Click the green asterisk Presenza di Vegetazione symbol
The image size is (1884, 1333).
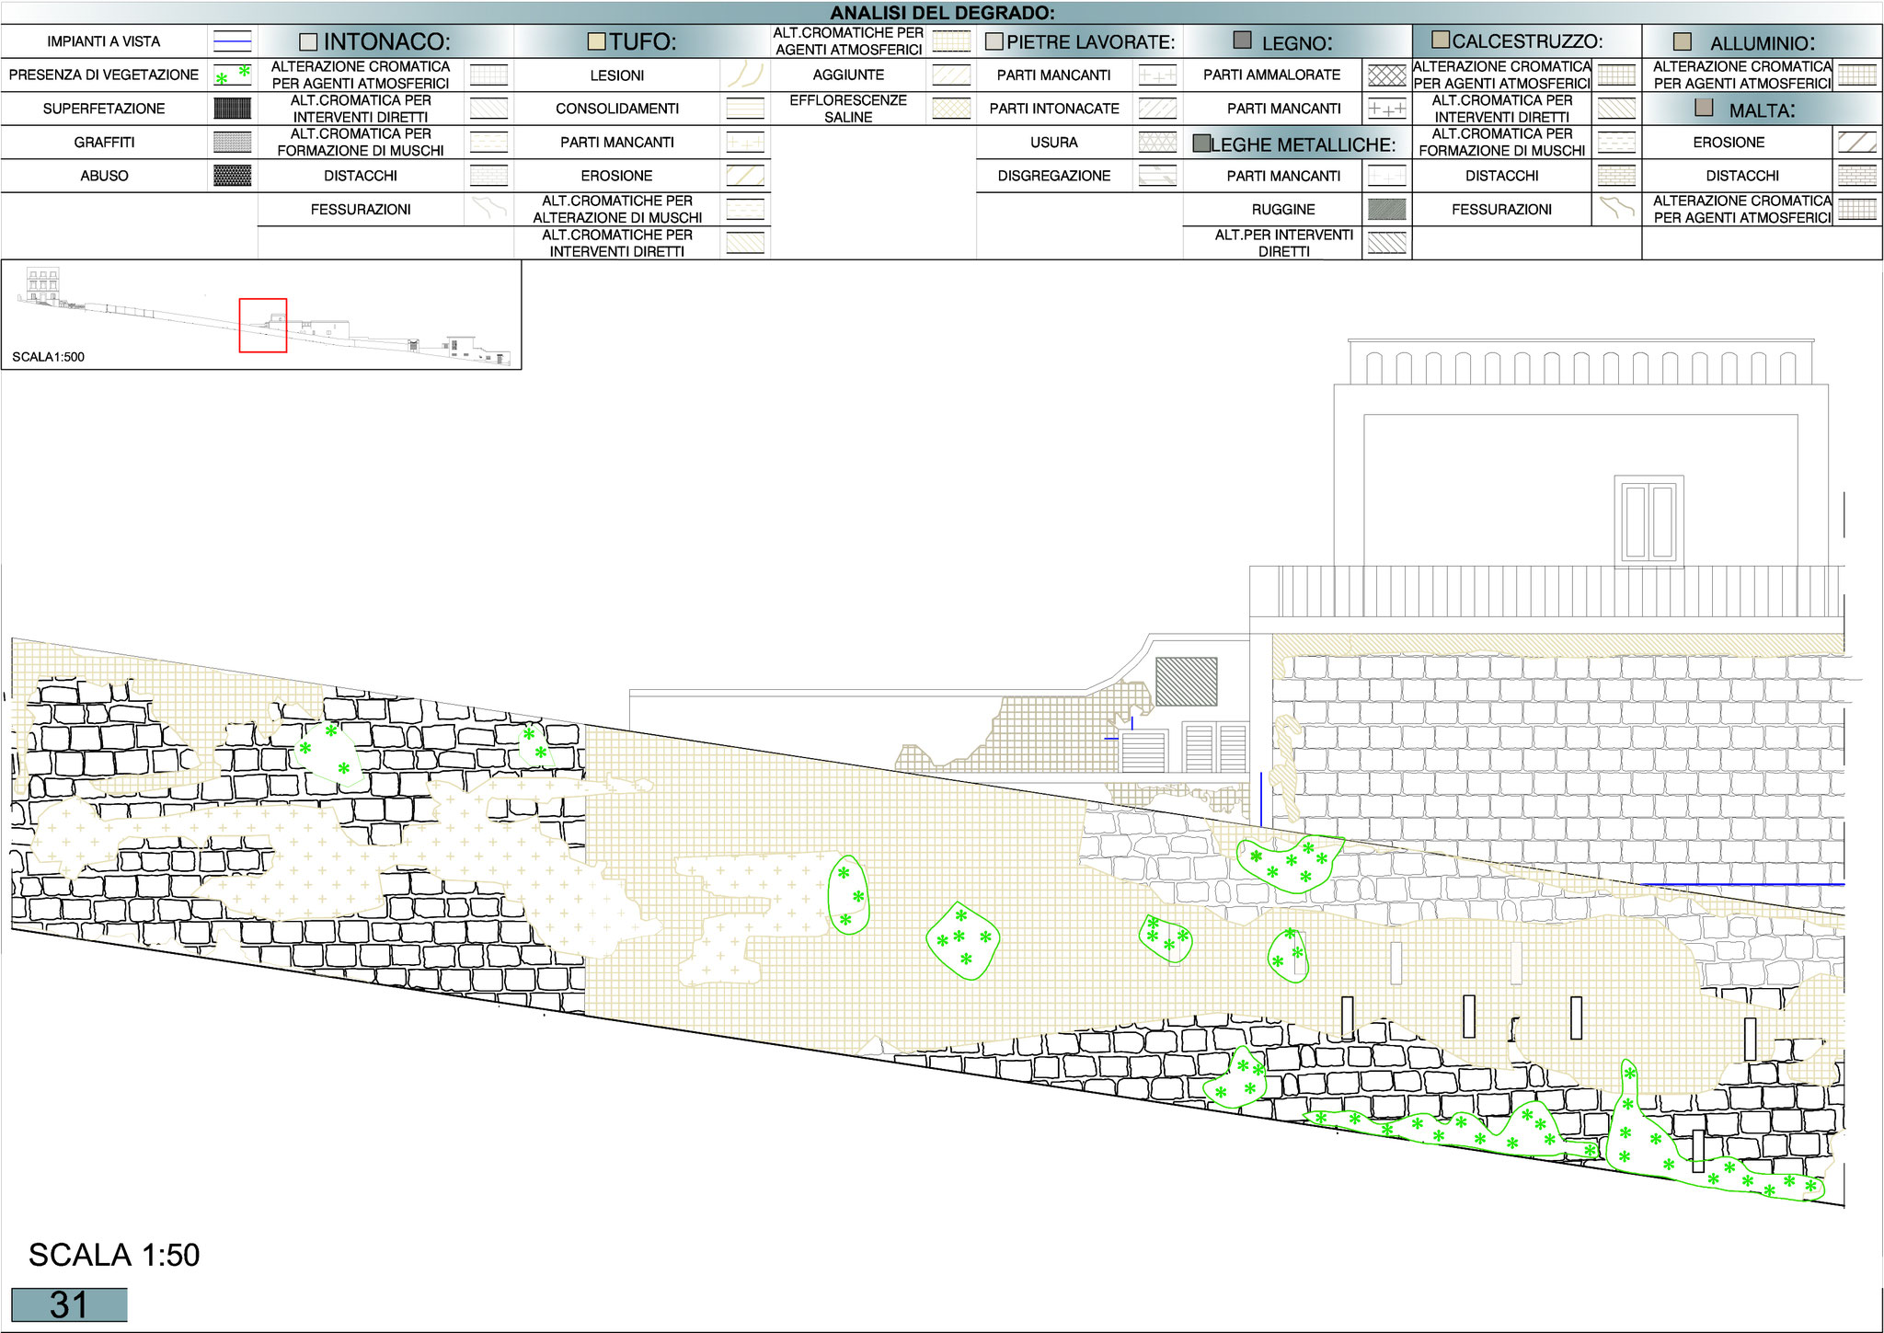tap(232, 75)
